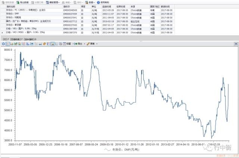Click indicator ID EMI00037040

(70, 25)
